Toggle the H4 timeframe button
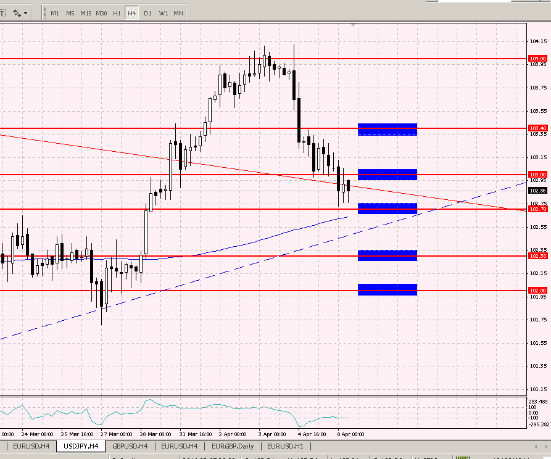 (132, 14)
